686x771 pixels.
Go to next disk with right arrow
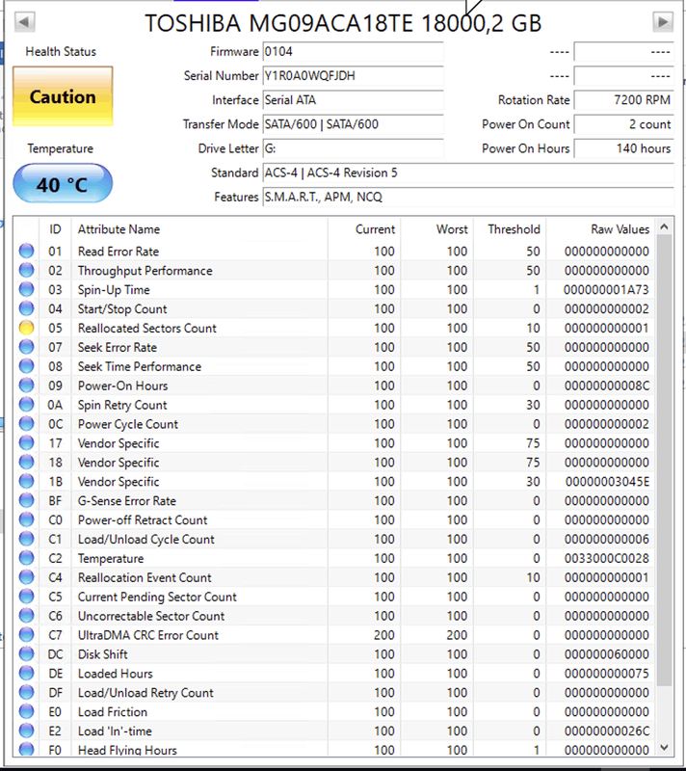pos(663,21)
